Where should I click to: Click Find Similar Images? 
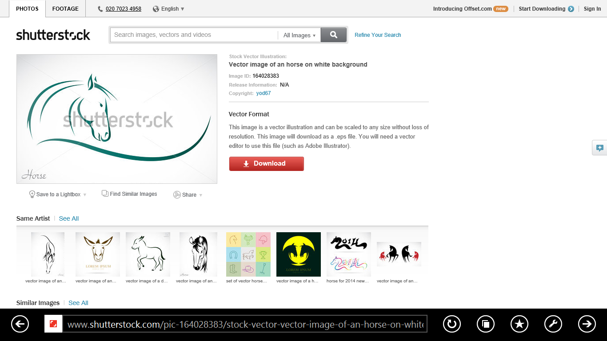pyautogui.click(x=129, y=194)
